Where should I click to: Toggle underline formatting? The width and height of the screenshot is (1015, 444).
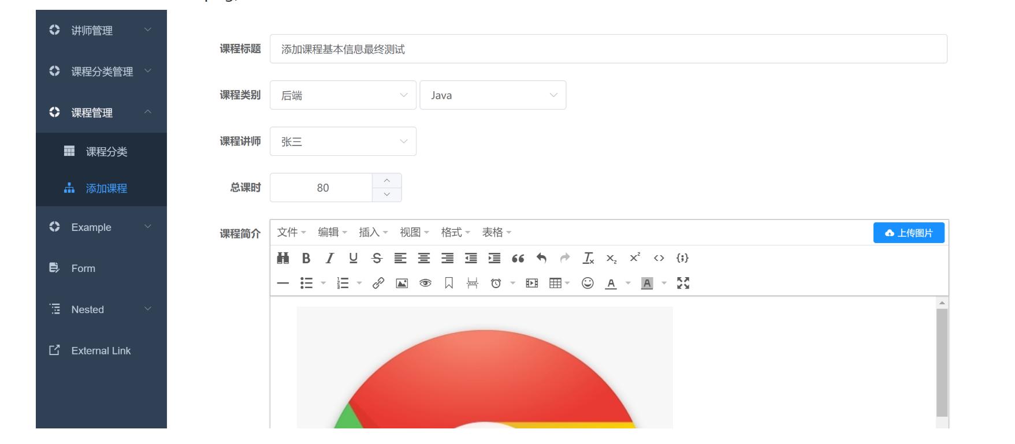[x=353, y=258]
